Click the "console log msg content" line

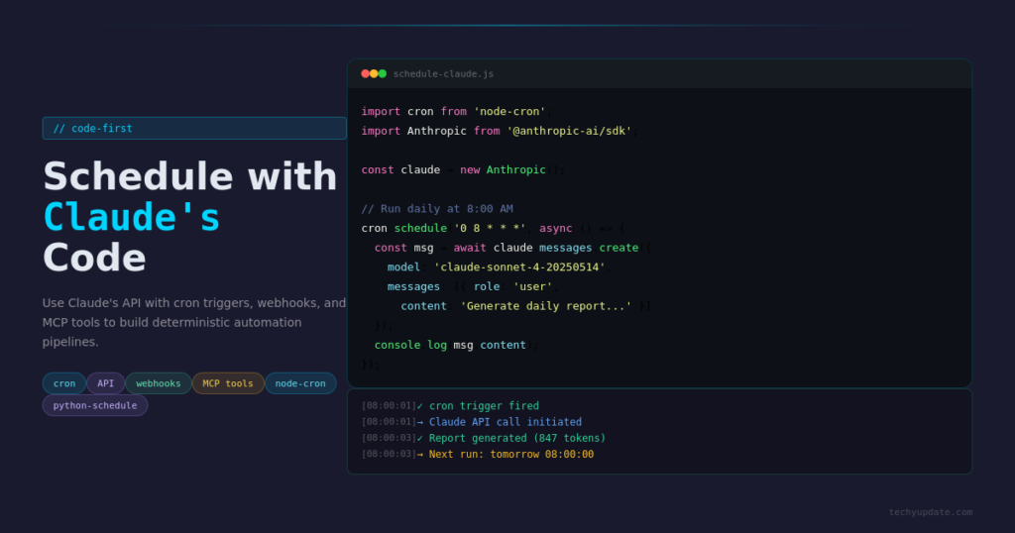[456, 345]
